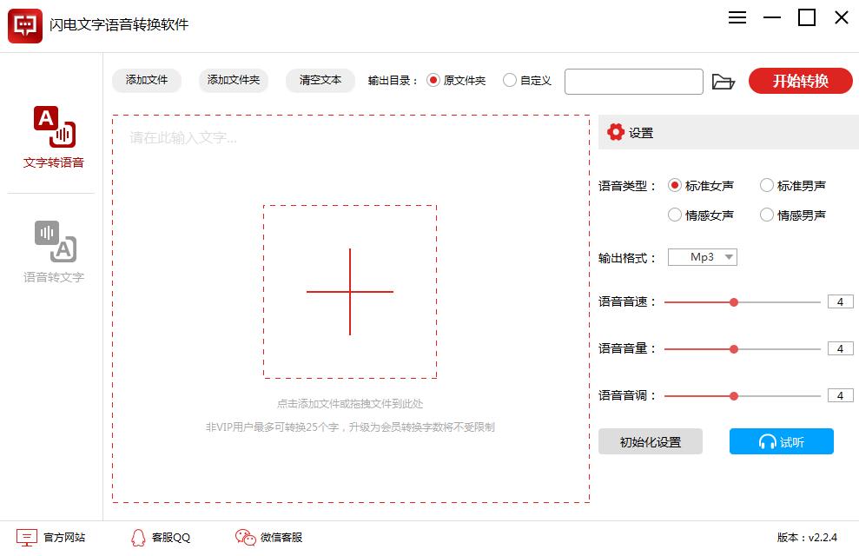Click the 设置 gear icon in the settings panel

point(615,131)
